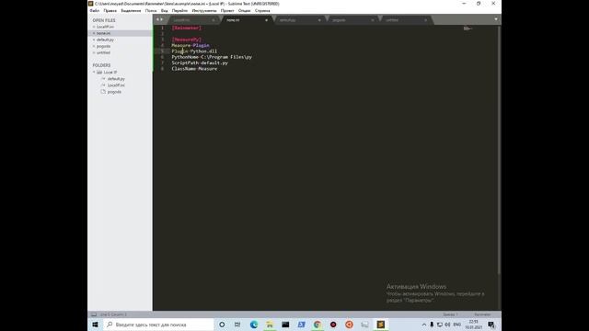Open the Перейти menu
Viewport: 589px width, 331px height.
(x=179, y=10)
